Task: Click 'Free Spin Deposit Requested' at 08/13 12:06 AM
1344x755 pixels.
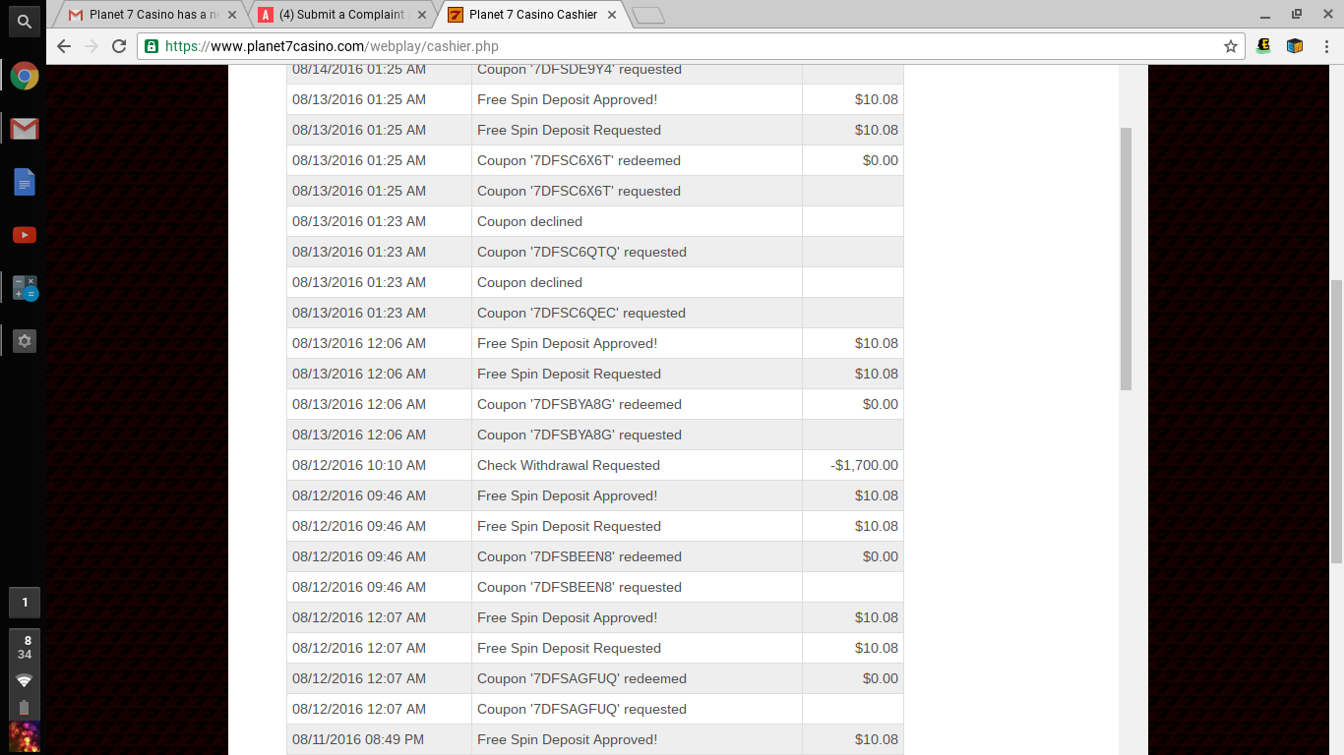Action: click(x=569, y=374)
